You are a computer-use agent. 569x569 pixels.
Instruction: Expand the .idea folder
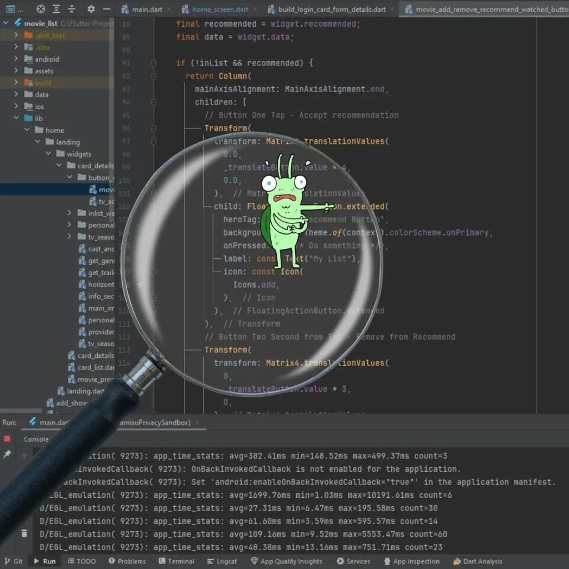16,47
